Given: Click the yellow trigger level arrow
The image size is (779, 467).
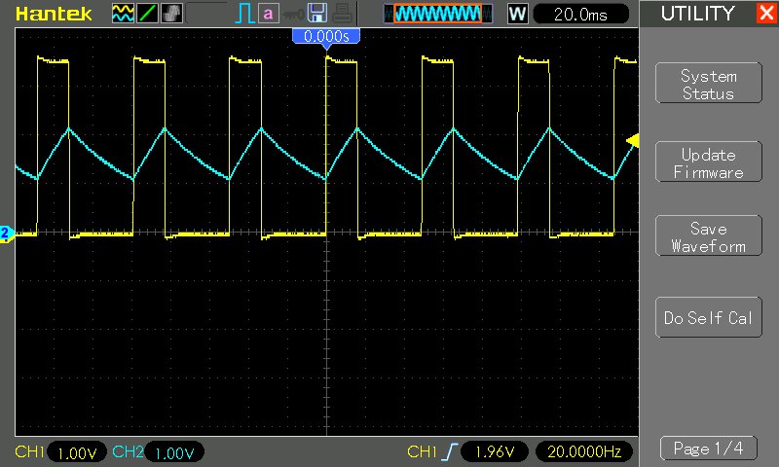Looking at the screenshot, I should [x=632, y=141].
